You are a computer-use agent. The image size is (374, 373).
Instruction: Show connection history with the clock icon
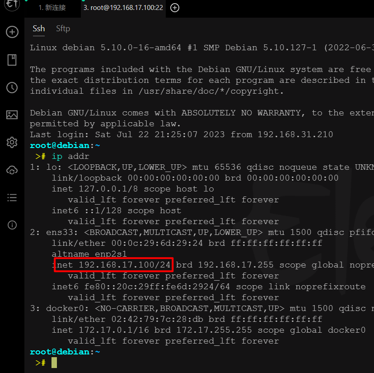coord(12,87)
